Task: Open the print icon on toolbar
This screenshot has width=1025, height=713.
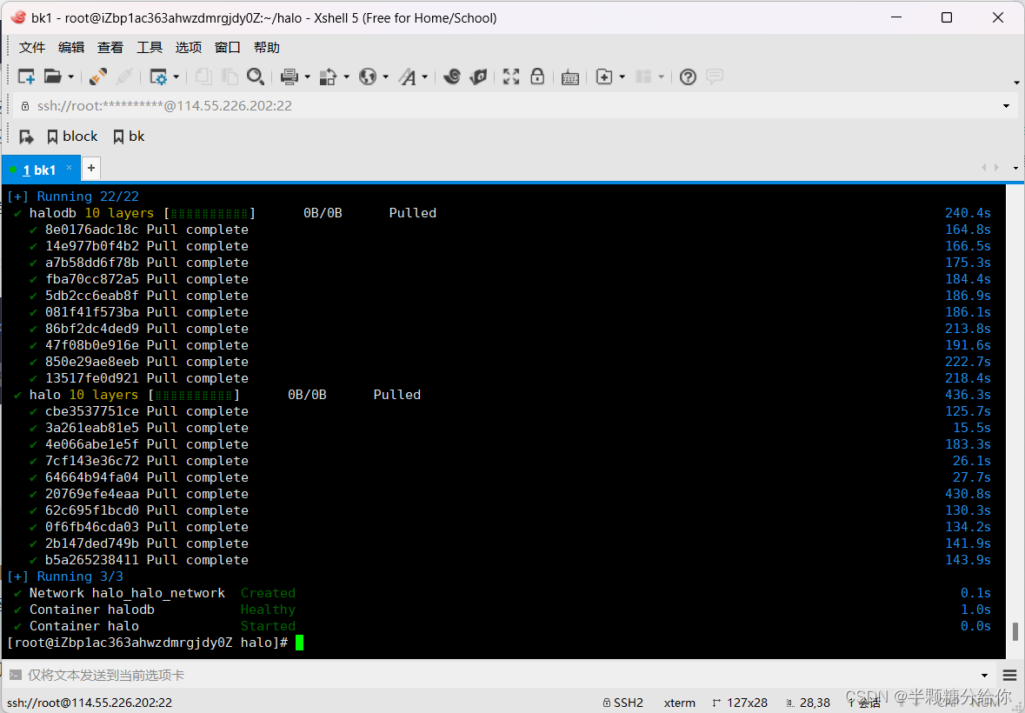Action: click(x=290, y=77)
